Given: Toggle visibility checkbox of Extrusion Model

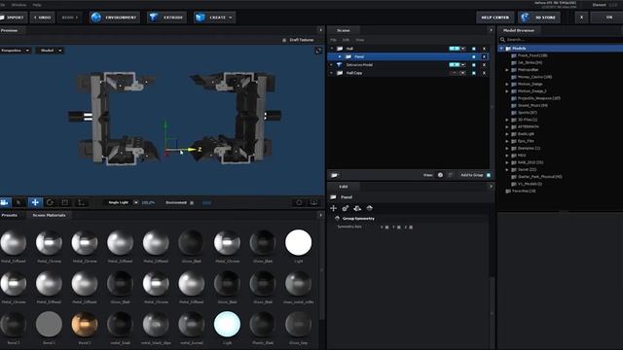Looking at the screenshot, I should pos(474,65).
